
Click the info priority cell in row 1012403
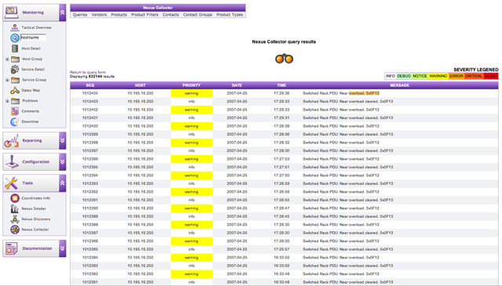[191, 101]
